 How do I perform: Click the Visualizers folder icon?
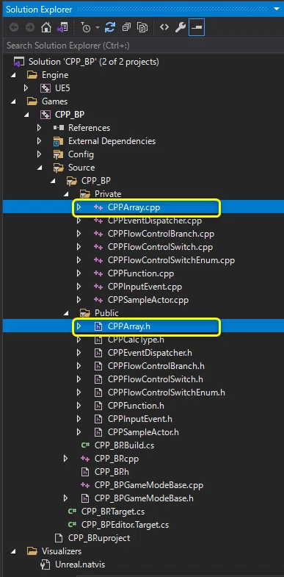point(32,551)
